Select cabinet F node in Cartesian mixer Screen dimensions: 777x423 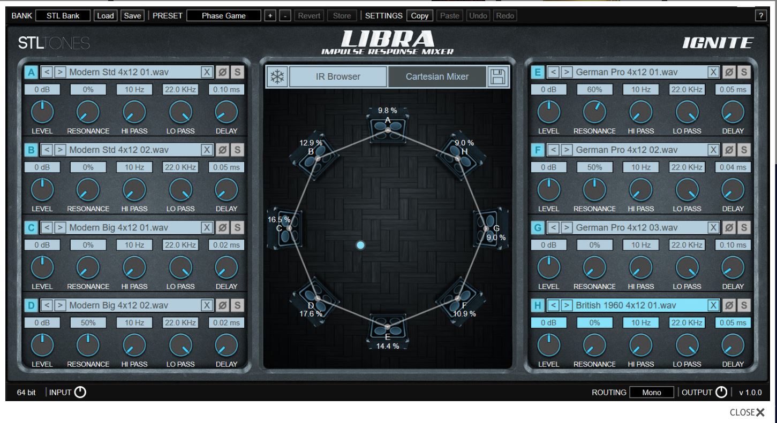[x=458, y=298]
